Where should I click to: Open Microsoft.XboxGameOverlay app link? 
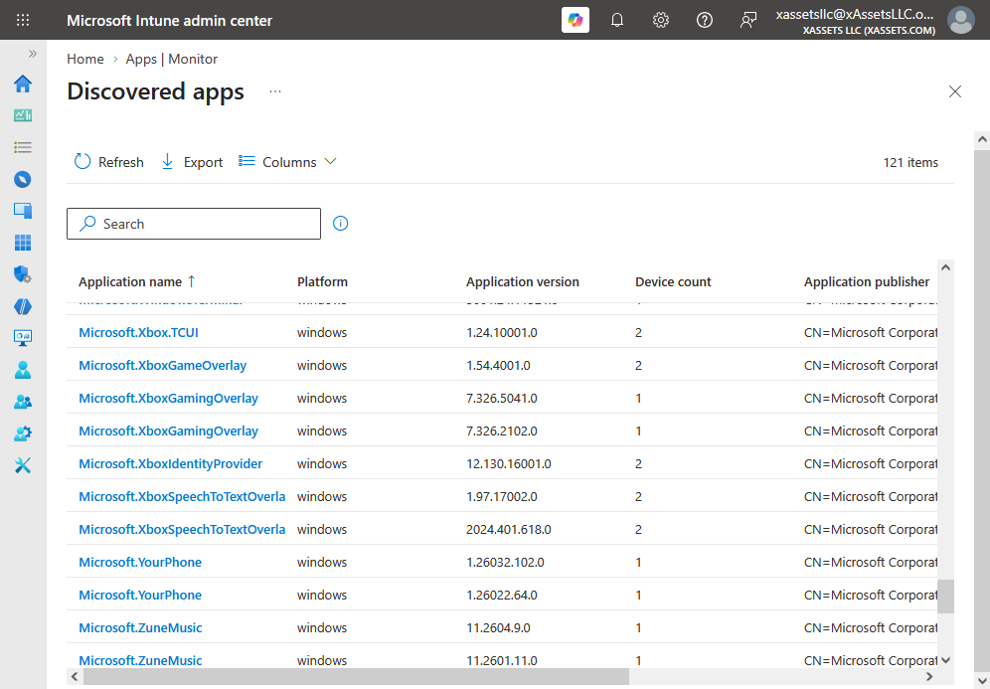pyautogui.click(x=162, y=365)
